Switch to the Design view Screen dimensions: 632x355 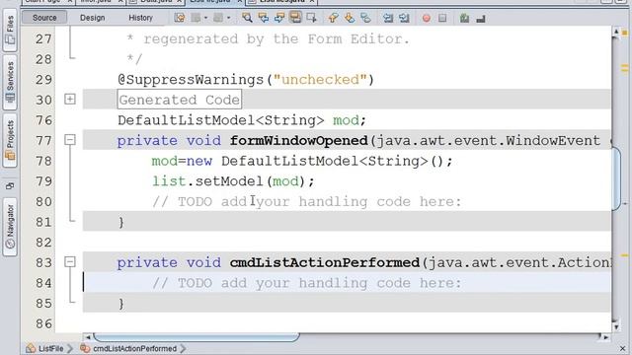(92, 18)
